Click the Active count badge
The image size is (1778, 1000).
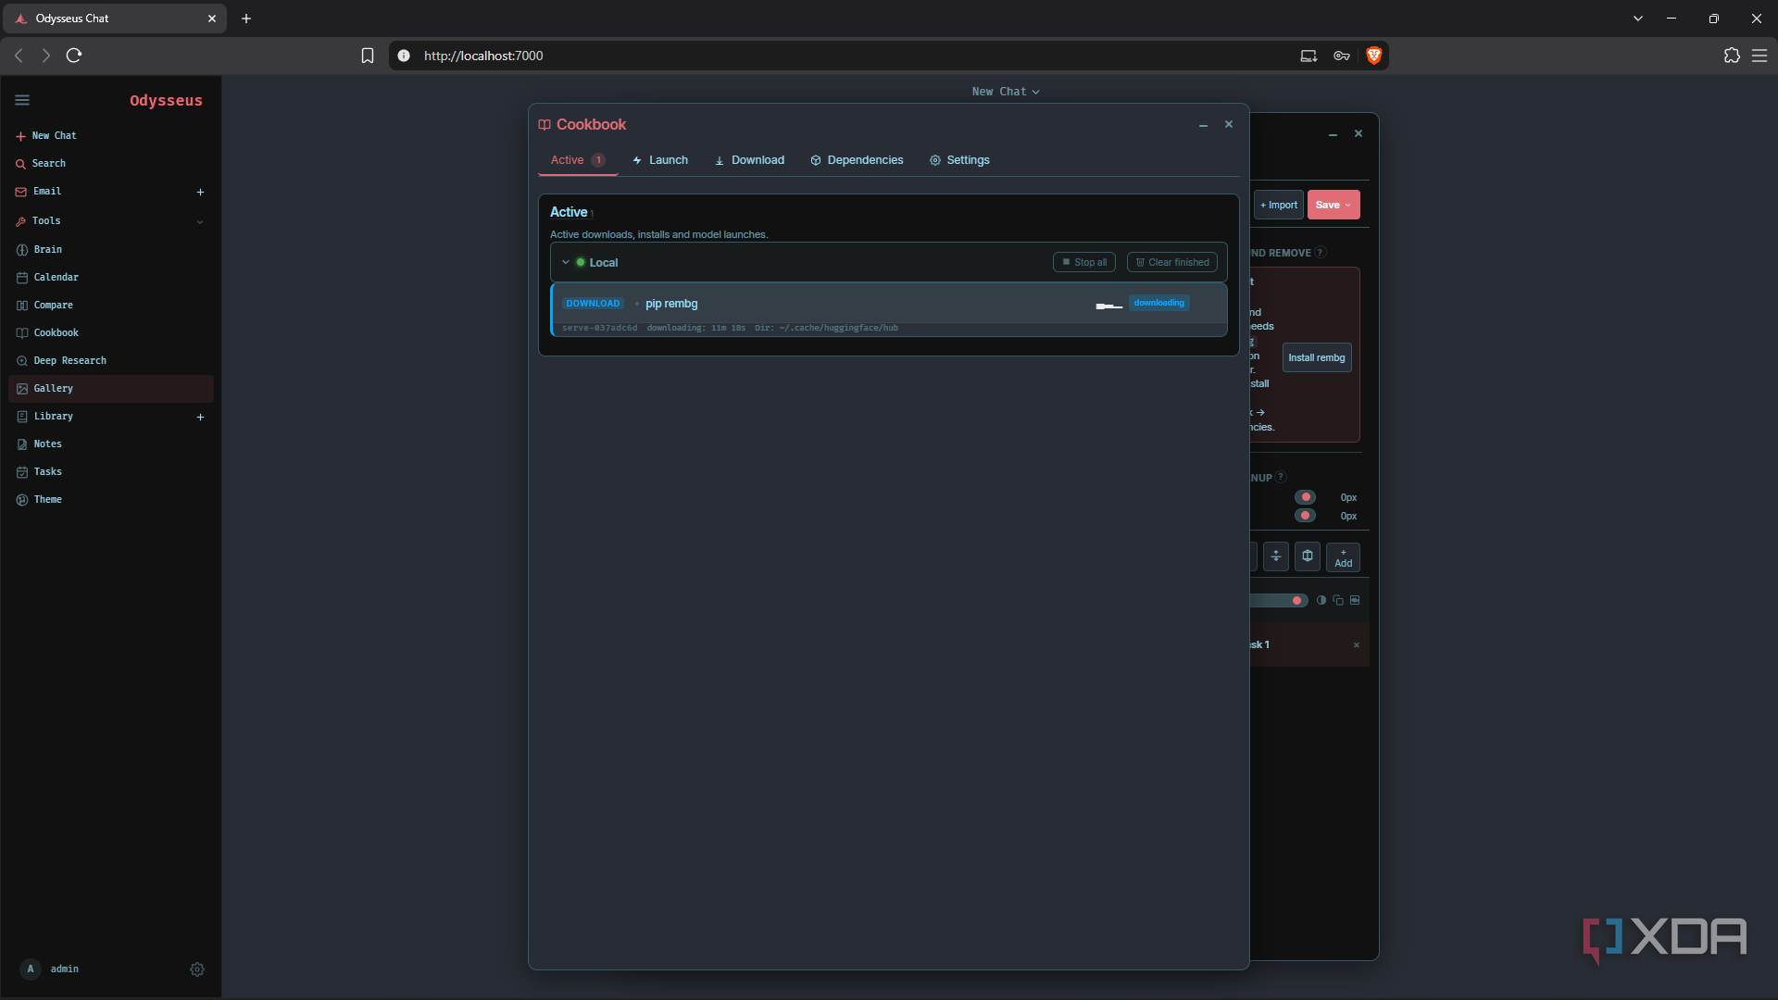[x=599, y=160]
